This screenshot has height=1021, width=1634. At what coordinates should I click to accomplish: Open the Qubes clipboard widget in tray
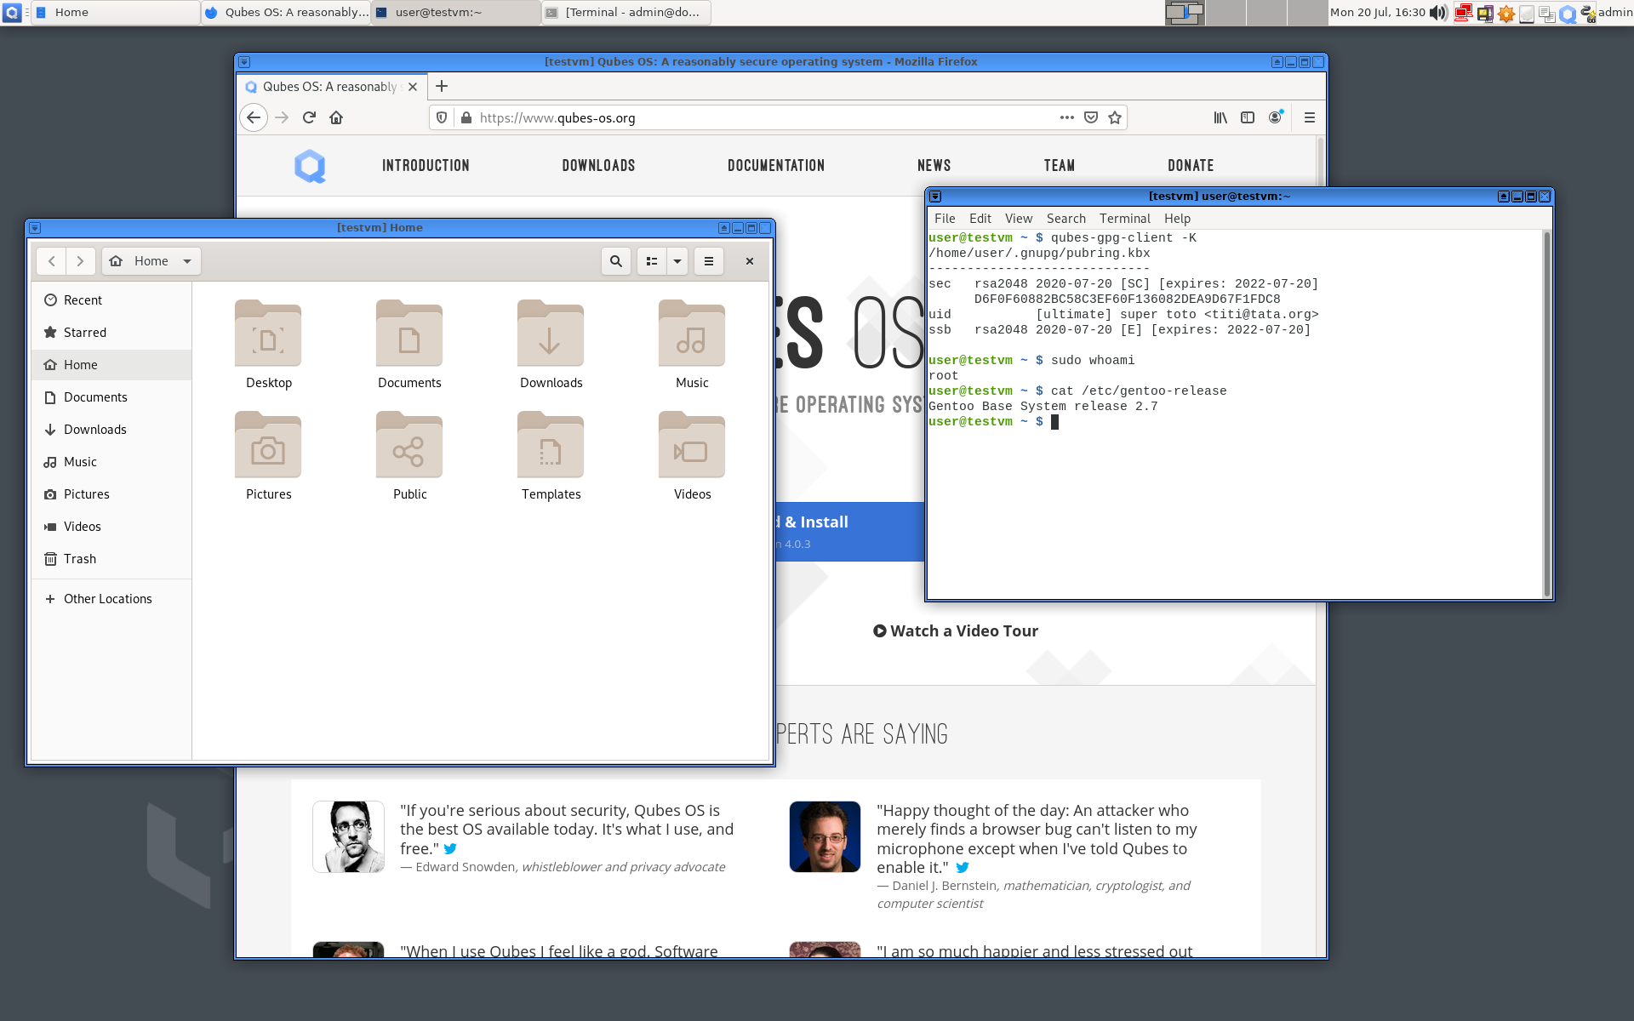coord(1547,13)
